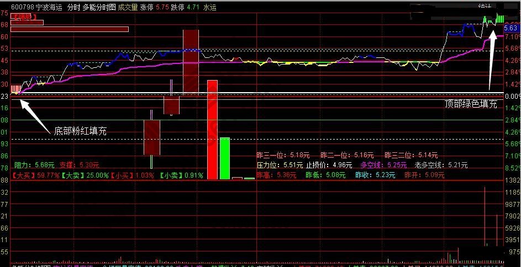Click the pink fill block at chart bottom-left
Image resolution: width=521 pixels, height=267 pixels.
pos(15,88)
